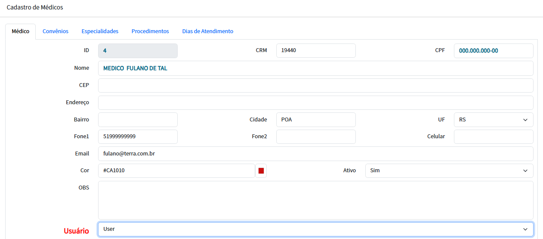543x239 pixels.
Task: Select the Celular input field
Action: (x=493, y=137)
